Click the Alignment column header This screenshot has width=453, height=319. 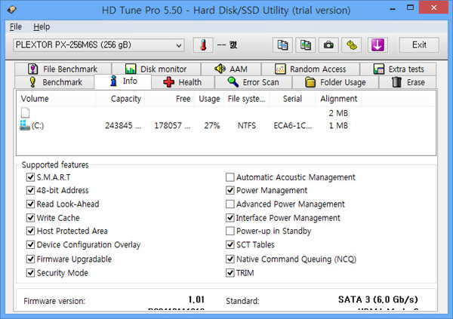pos(338,99)
